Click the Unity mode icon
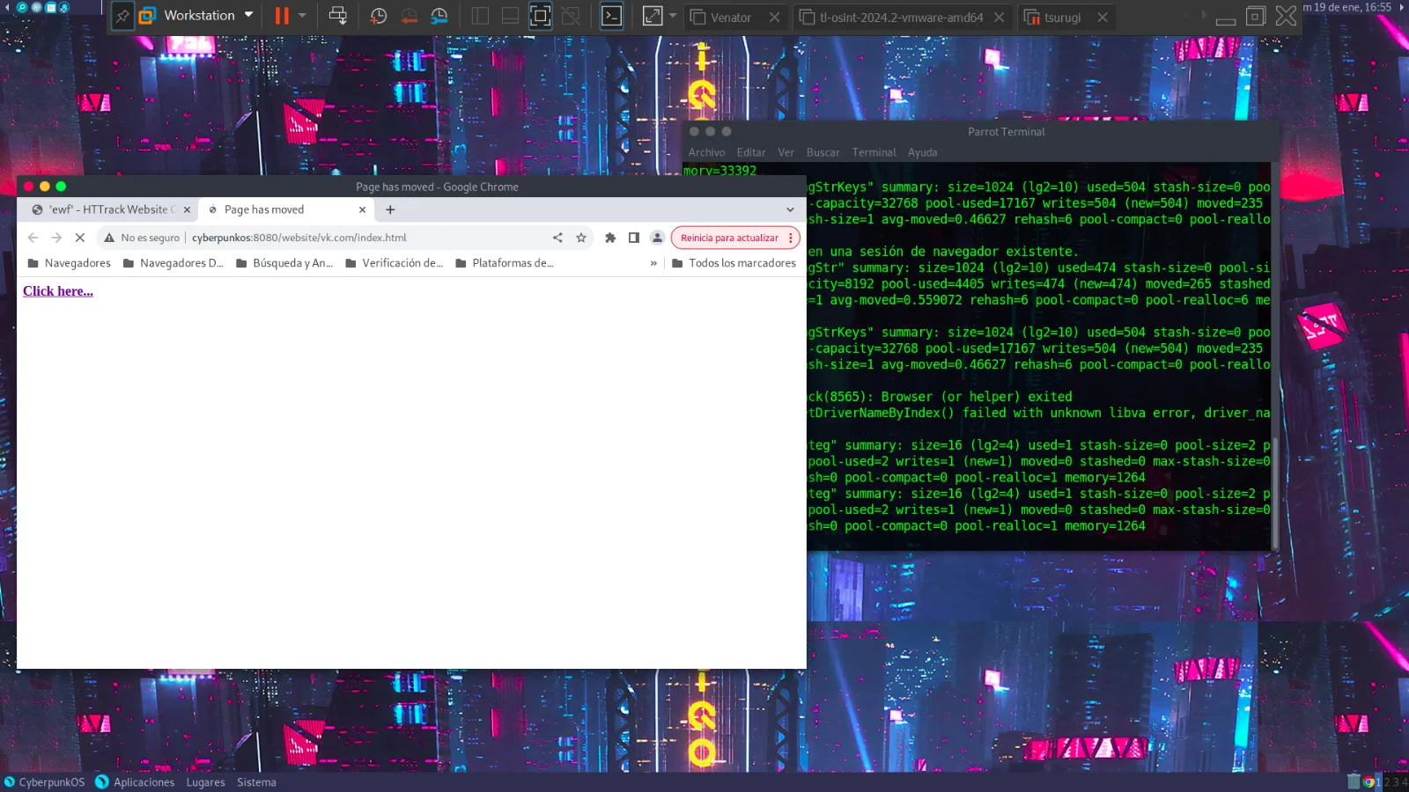 point(571,16)
